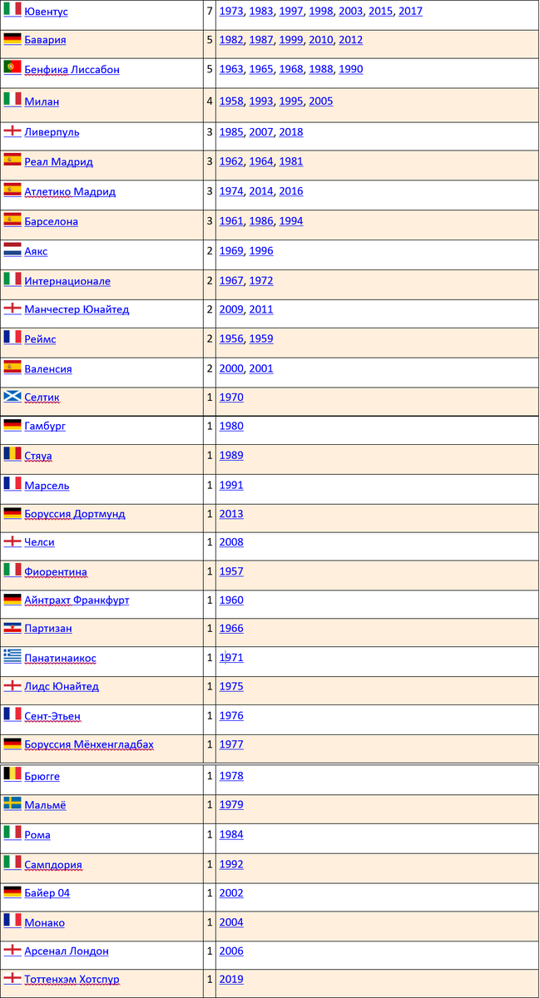Open the Бенфика Лиссабон link
The width and height of the screenshot is (540, 998).
[x=72, y=70]
